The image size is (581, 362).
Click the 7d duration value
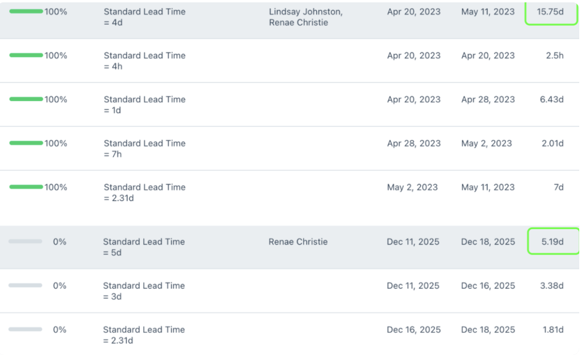(558, 187)
